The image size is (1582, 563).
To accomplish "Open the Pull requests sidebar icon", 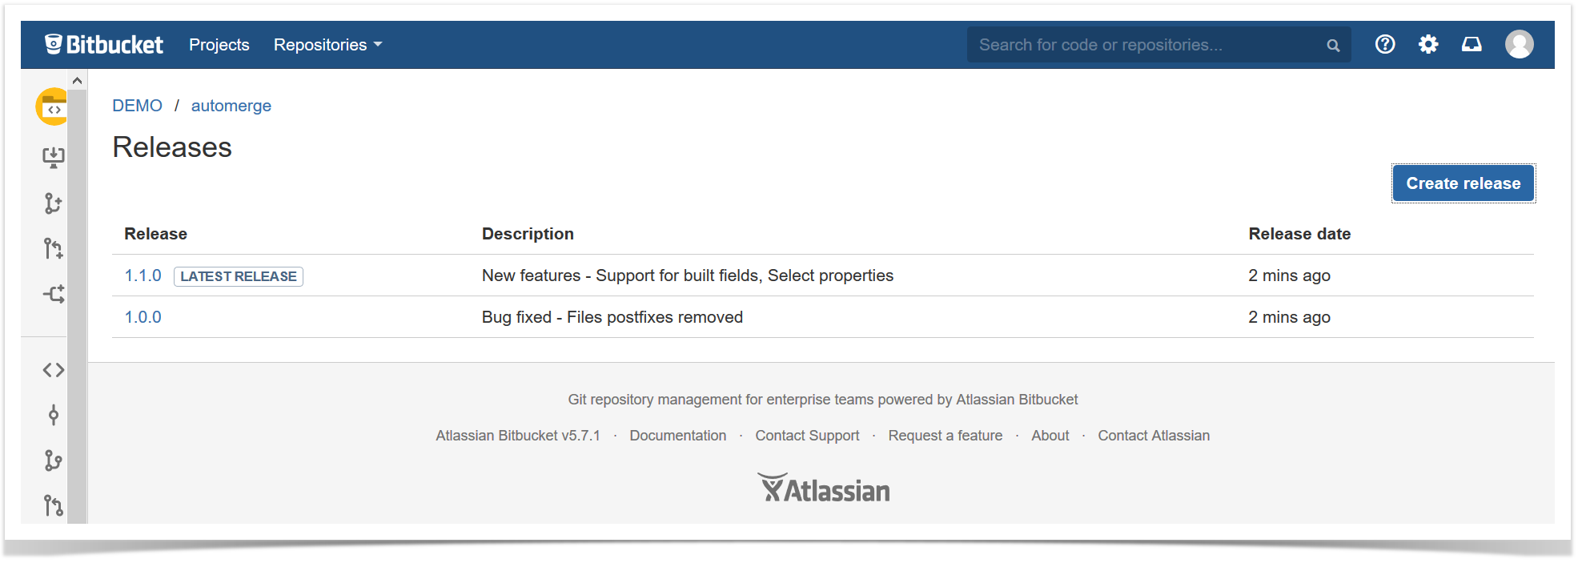I will [x=54, y=505].
